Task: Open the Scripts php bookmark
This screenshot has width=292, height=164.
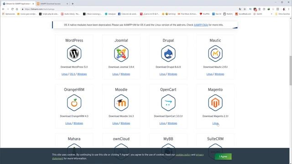Action: coord(49,14)
